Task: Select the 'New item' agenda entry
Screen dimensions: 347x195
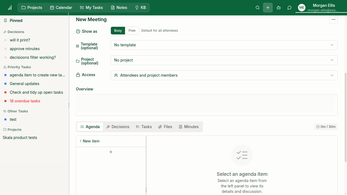Action: pos(111,141)
